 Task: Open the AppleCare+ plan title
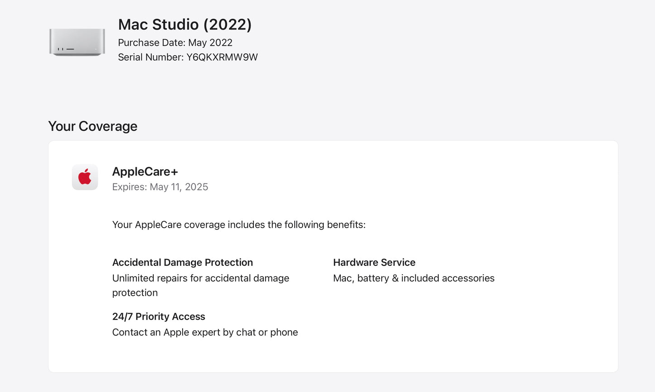[145, 172]
